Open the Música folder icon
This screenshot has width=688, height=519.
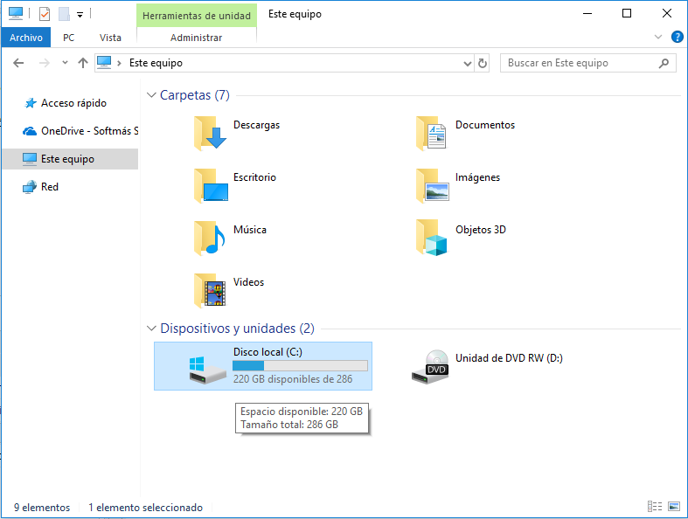click(210, 238)
